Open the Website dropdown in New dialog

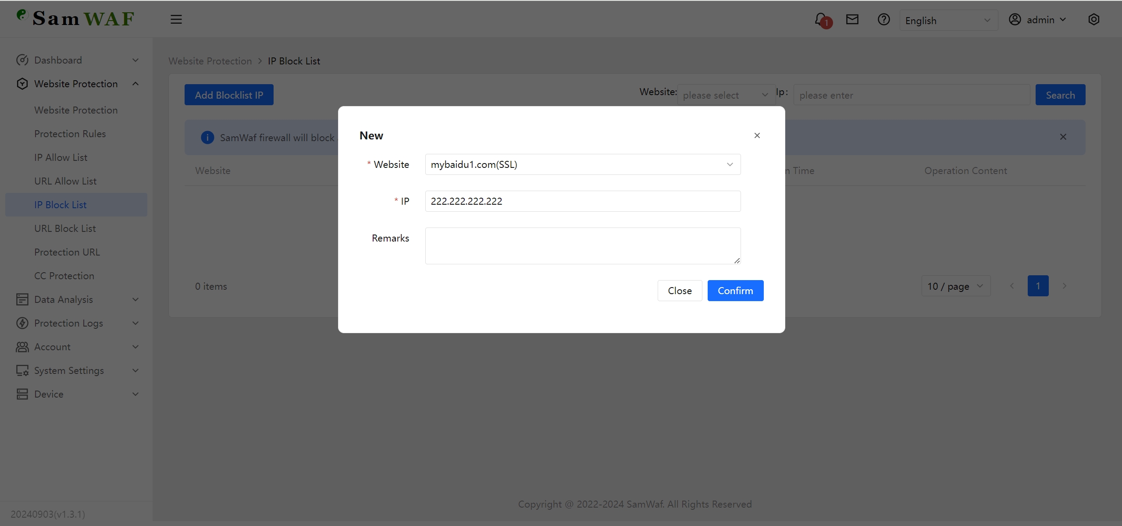[582, 164]
